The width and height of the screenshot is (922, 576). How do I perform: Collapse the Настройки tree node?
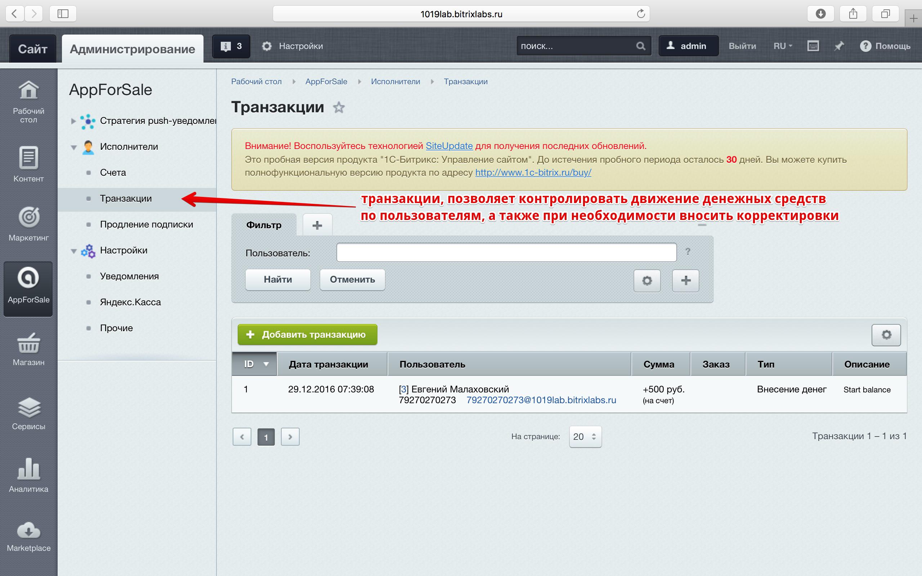(x=73, y=251)
